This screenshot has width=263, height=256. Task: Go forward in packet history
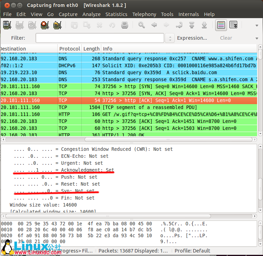pos(166,25)
